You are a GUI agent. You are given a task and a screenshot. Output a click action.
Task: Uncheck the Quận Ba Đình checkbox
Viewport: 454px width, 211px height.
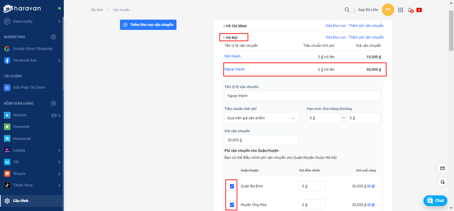[x=232, y=186]
